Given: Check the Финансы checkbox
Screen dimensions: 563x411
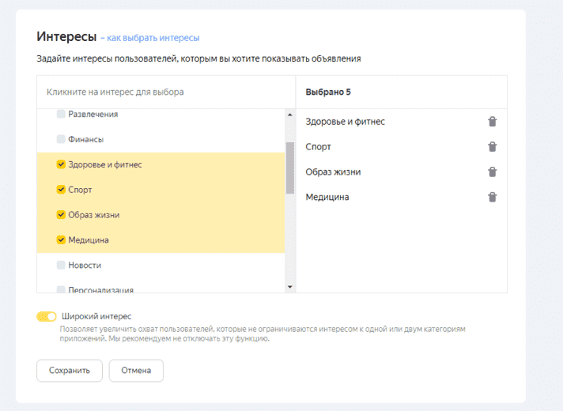Looking at the screenshot, I should point(61,139).
